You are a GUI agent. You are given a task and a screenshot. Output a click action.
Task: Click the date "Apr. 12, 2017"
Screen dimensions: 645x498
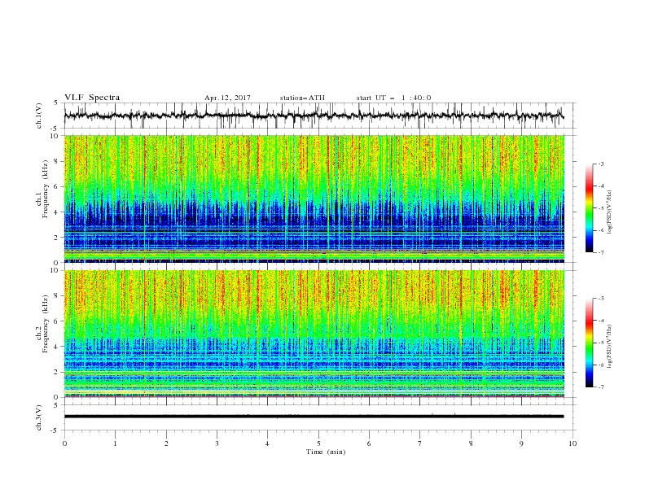(x=227, y=98)
